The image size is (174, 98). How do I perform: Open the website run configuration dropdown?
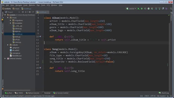(x=131, y=9)
